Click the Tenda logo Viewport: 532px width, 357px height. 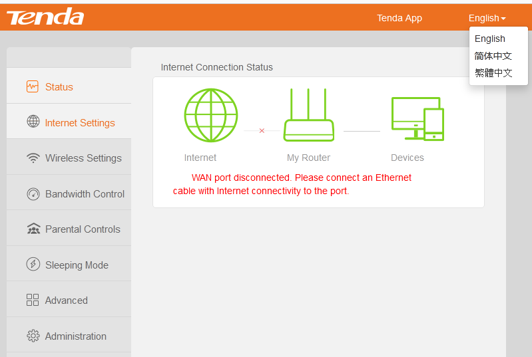(45, 17)
